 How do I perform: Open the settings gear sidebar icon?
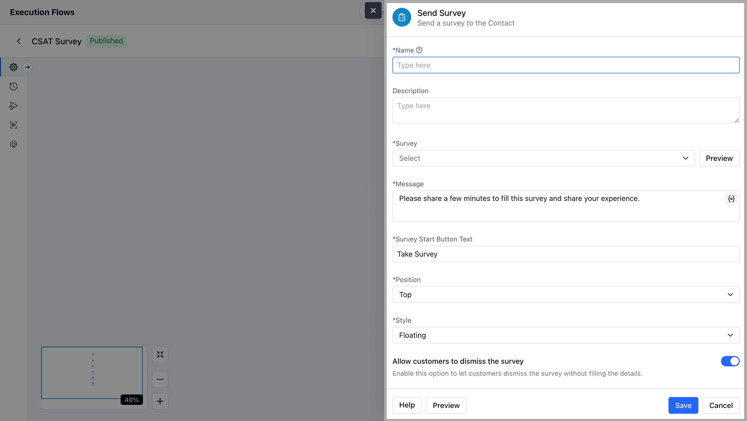click(x=13, y=67)
